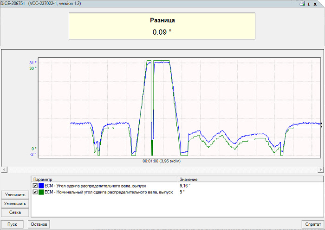Click the Увеличить zoom-in button
This screenshot has height=230, width=325.
click(x=15, y=195)
